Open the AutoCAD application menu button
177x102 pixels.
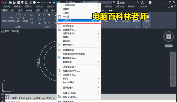click(x=3, y=2)
